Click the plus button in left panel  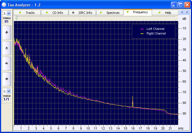[7, 33]
